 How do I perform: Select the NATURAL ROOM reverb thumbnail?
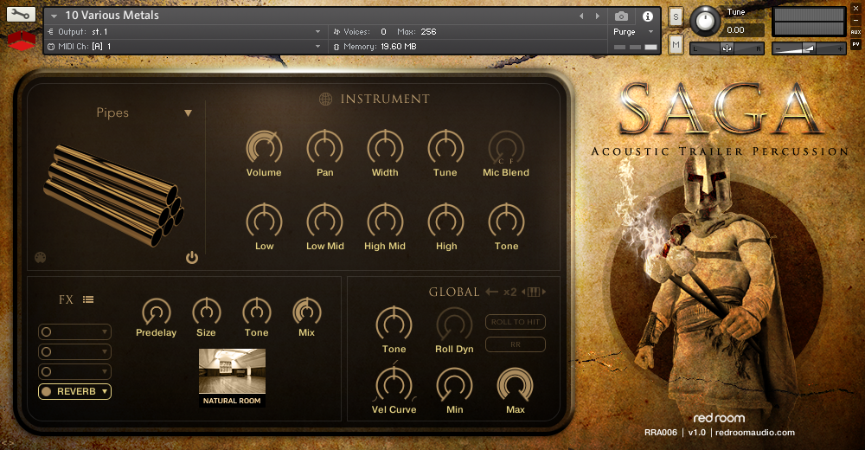[x=232, y=377]
